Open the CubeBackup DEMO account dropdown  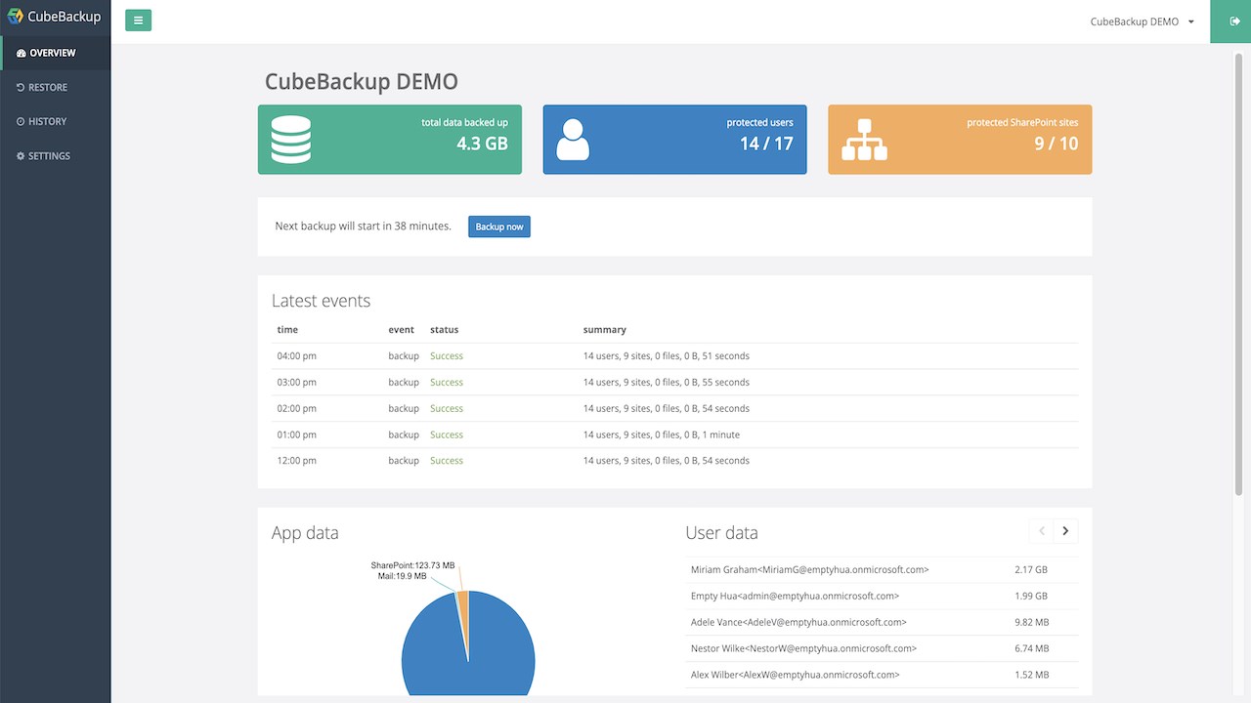pos(1143,21)
